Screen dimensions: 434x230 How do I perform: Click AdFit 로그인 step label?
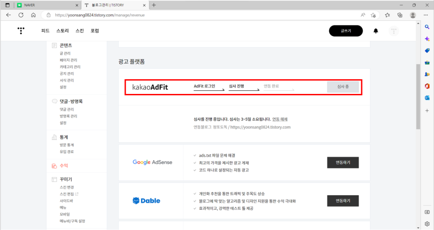tap(204, 86)
